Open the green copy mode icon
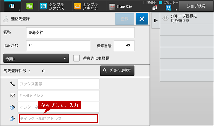 30,6
